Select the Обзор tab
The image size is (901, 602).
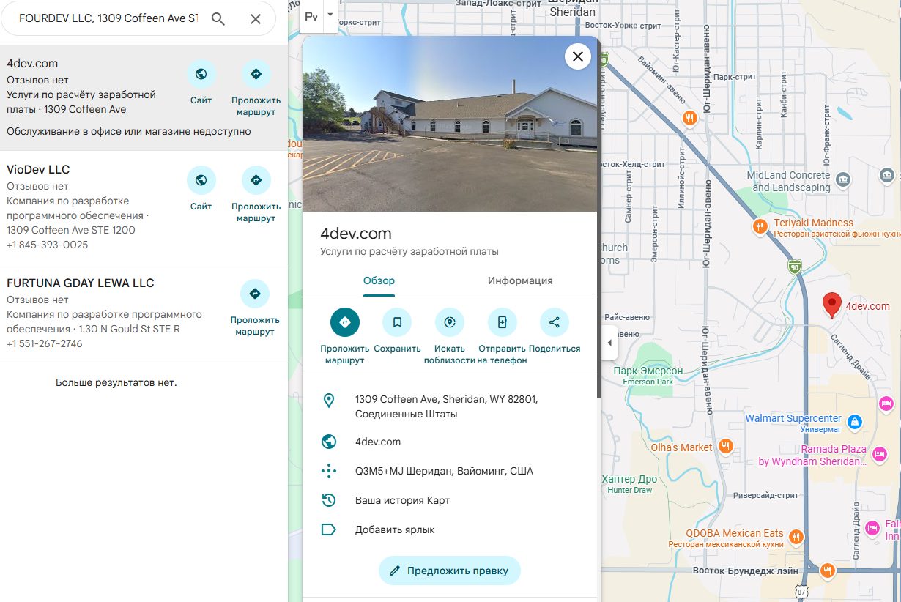379,280
